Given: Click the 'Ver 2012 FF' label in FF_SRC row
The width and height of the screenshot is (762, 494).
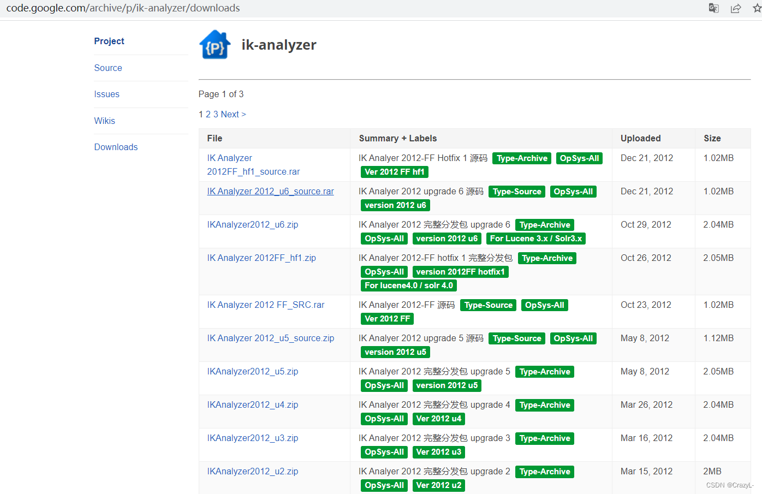Looking at the screenshot, I should click(x=388, y=319).
